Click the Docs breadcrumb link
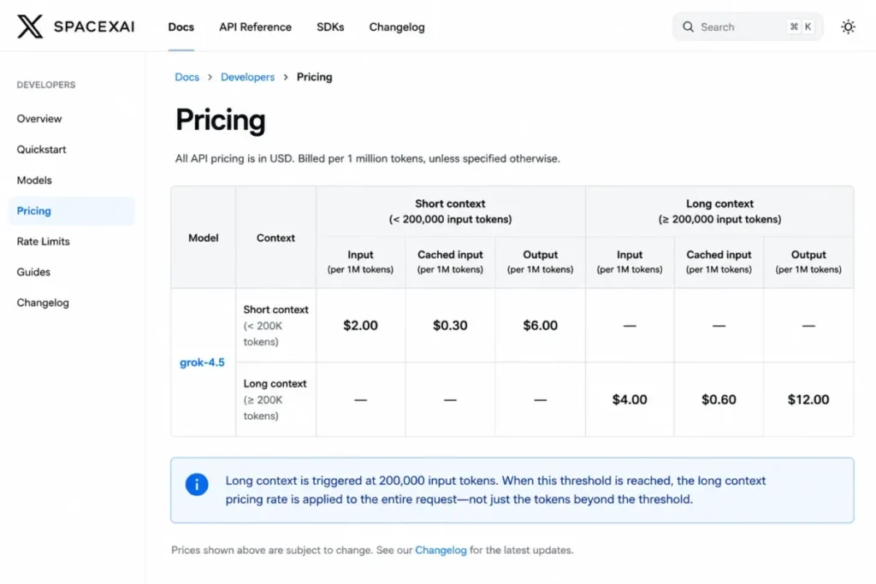876x584 pixels. 186,77
